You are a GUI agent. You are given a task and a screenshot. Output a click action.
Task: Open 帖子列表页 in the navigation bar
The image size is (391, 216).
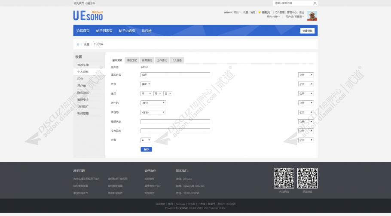click(104, 31)
